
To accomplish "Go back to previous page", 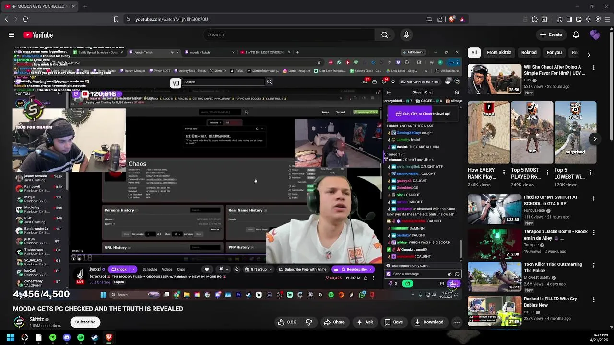I will (6, 19).
